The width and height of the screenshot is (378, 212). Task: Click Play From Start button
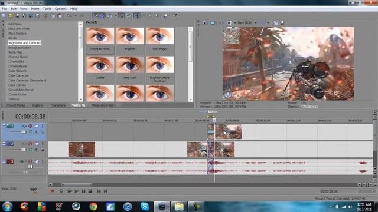[x=70, y=191]
